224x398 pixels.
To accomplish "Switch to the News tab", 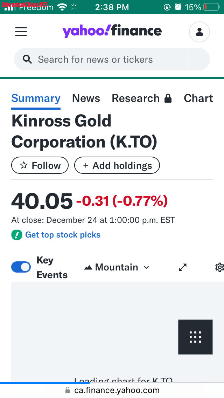I will pyautogui.click(x=86, y=98).
